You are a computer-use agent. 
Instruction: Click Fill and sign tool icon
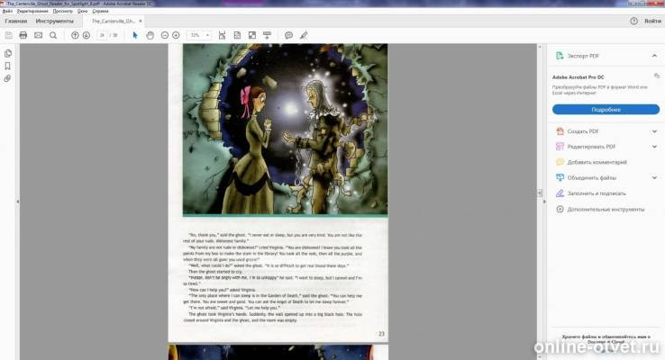(x=560, y=193)
